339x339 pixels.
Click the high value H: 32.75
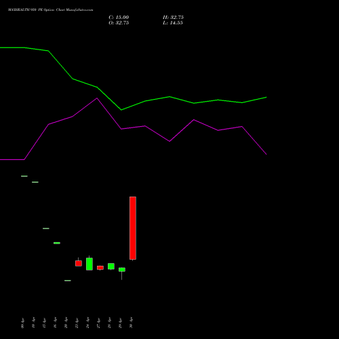(x=173, y=18)
